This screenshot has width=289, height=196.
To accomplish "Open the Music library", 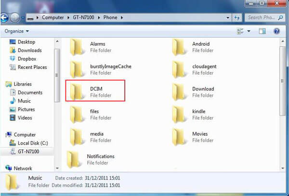I will point(20,101).
